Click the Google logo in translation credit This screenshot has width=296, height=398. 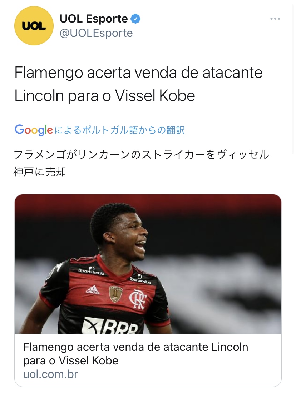coord(34,130)
